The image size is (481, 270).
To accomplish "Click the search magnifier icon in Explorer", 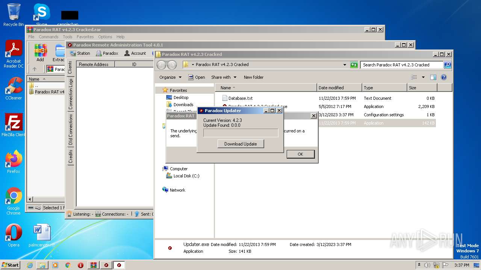I will tap(448, 65).
